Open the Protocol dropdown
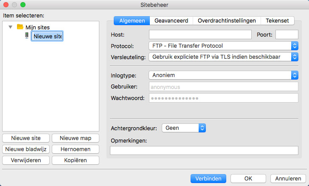 click(x=223, y=46)
